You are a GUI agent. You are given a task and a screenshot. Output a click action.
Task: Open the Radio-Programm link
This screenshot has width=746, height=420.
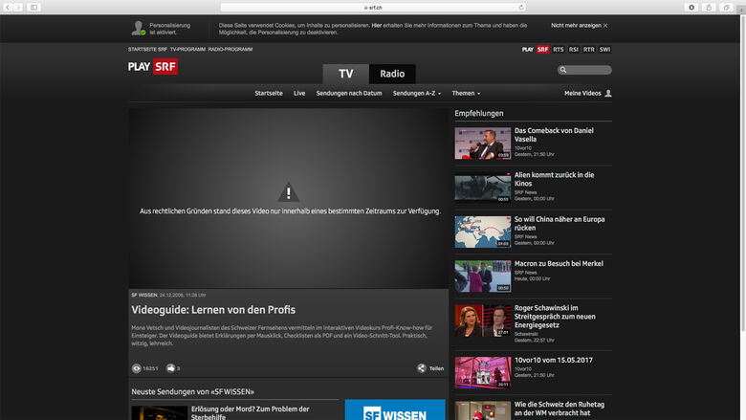coord(230,49)
